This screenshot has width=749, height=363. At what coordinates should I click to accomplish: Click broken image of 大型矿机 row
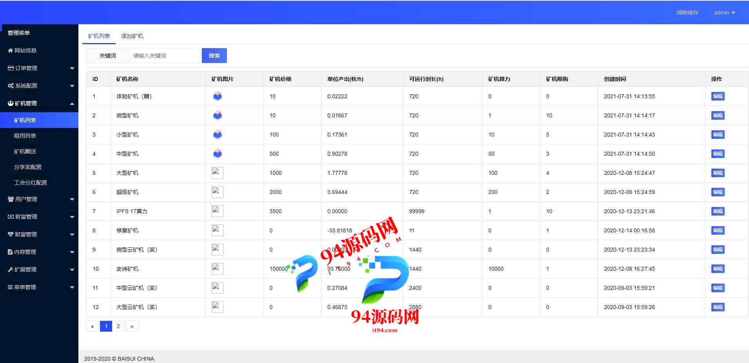pyautogui.click(x=218, y=173)
